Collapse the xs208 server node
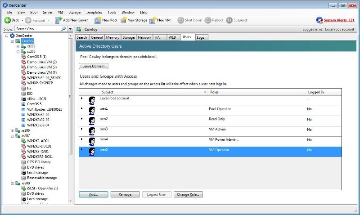Screen dimensions: 360x215 (13, 184)
